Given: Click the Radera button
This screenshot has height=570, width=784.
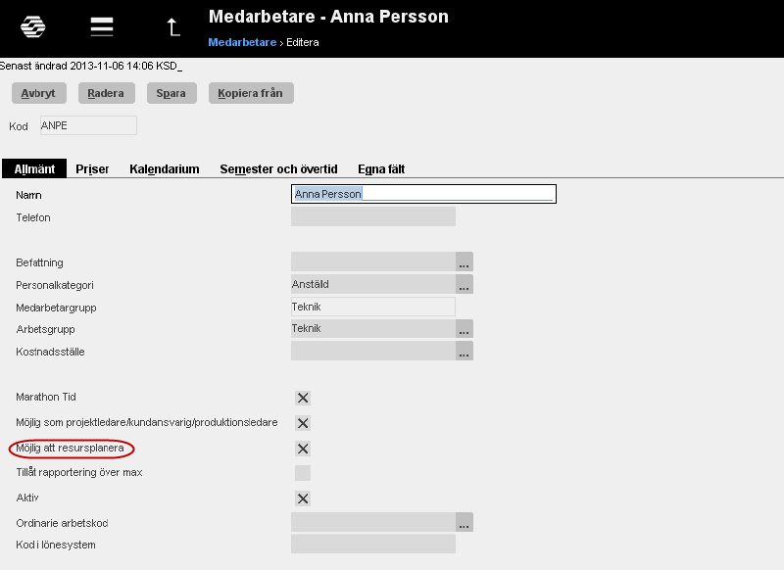Looking at the screenshot, I should point(107,93).
